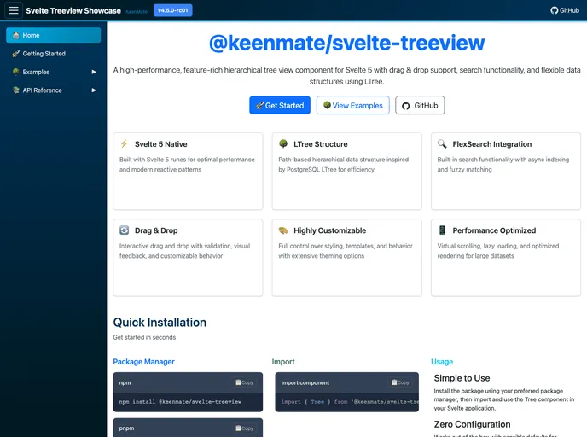
Task: Click the Highly Customizable palette icon
Action: click(x=283, y=230)
